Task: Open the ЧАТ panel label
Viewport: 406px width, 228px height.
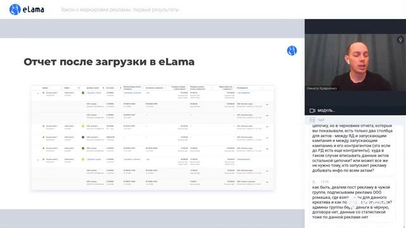Action: [x=321, y=120]
